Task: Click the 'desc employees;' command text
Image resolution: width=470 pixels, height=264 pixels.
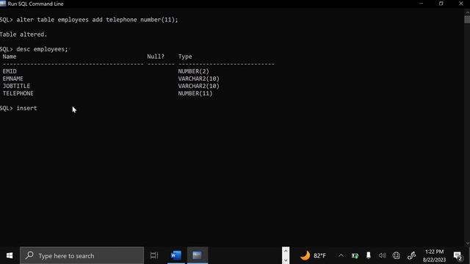Action: (43, 49)
